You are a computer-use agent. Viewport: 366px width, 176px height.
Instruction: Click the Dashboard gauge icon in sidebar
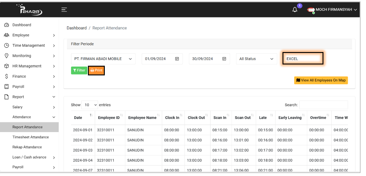pyautogui.click(x=6, y=25)
